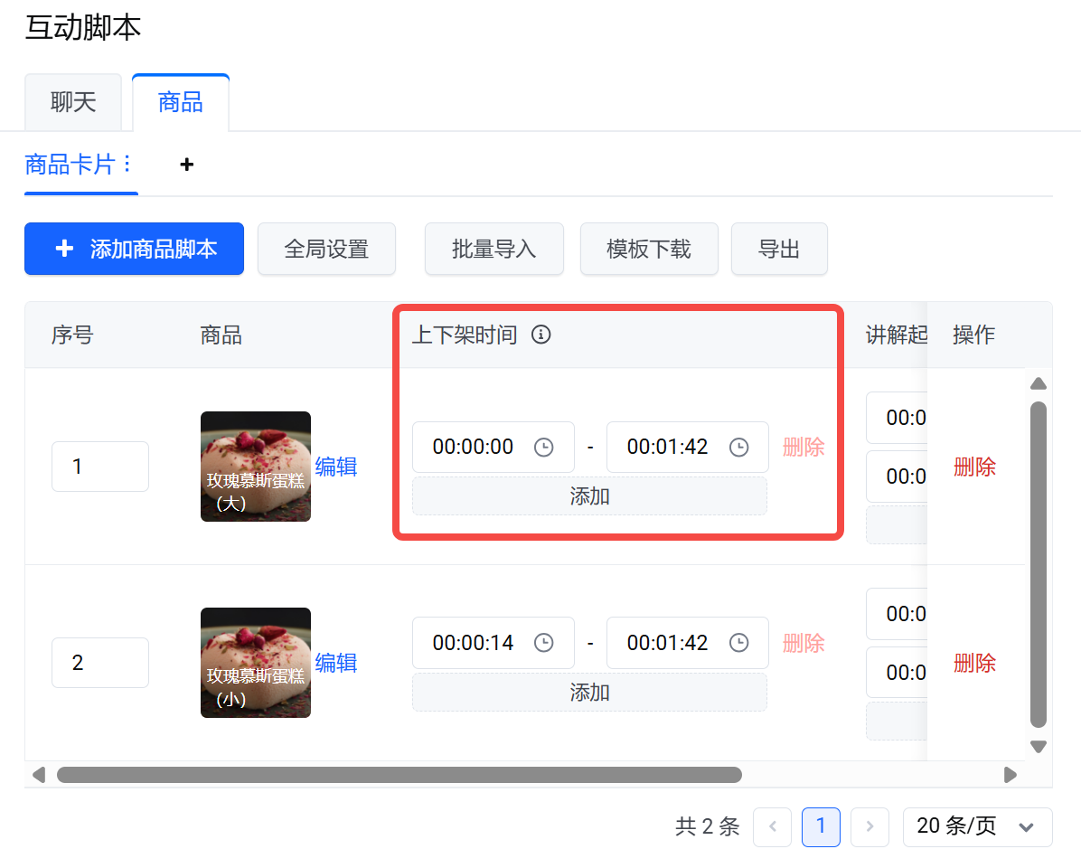The width and height of the screenshot is (1081, 868).
Task: Open end time 00:01:42 picker in row 1
Action: pos(688,447)
